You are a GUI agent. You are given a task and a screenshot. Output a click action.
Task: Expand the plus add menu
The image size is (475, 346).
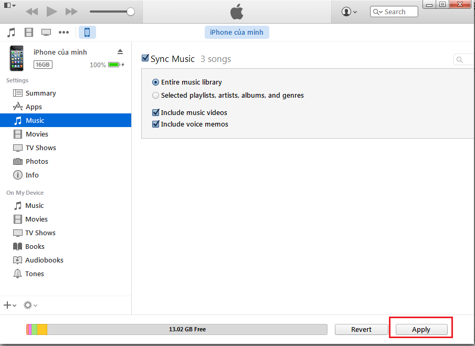(10, 305)
